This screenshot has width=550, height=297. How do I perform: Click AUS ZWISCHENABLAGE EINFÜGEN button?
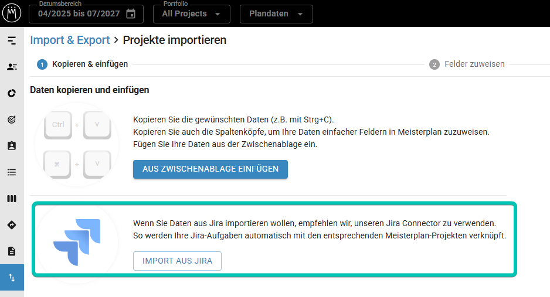pos(211,169)
